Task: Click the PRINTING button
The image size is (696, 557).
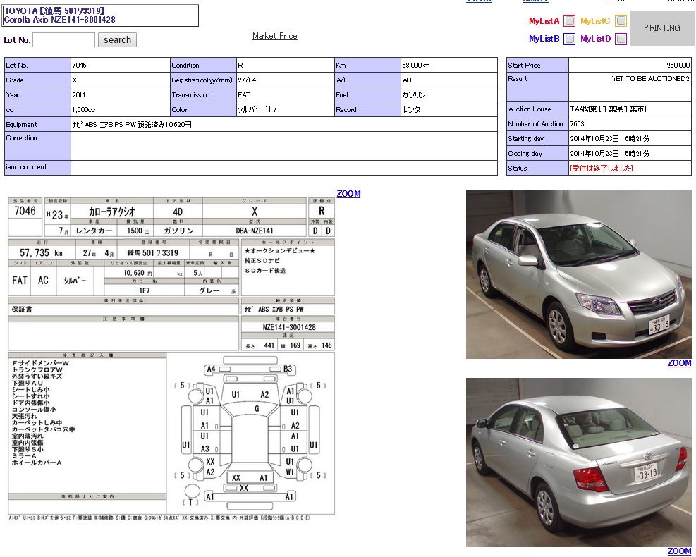Action: pyautogui.click(x=661, y=28)
